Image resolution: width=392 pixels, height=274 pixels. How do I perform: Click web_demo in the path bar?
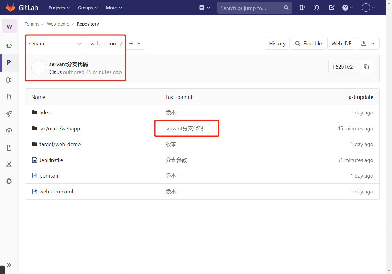coord(103,44)
